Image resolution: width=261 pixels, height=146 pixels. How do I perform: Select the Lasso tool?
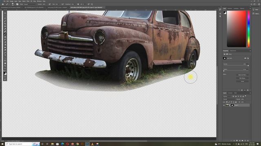5,18
